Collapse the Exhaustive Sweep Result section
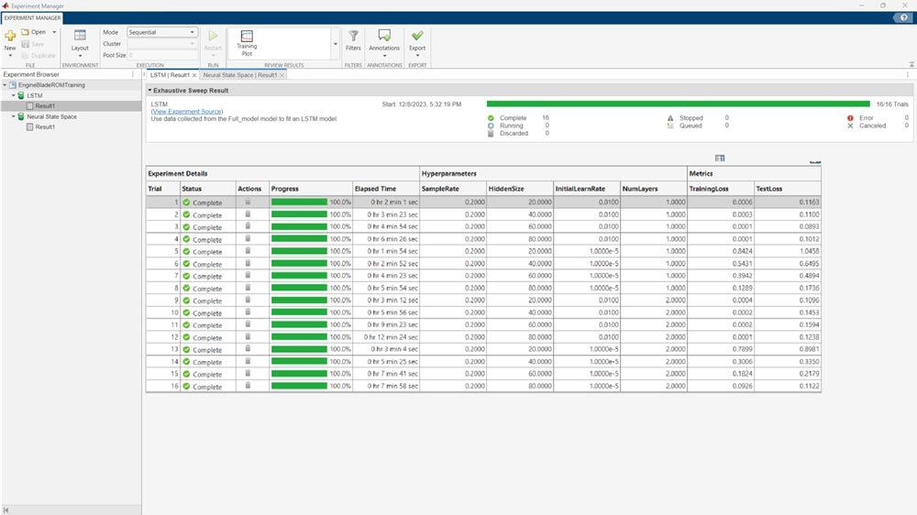 [x=149, y=91]
